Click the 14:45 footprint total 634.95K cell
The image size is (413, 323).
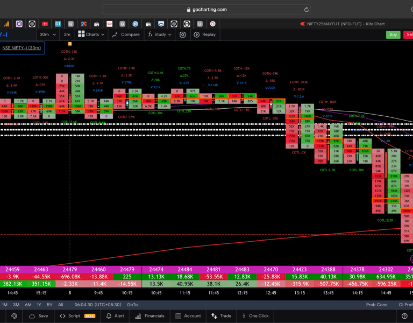(x=386, y=277)
